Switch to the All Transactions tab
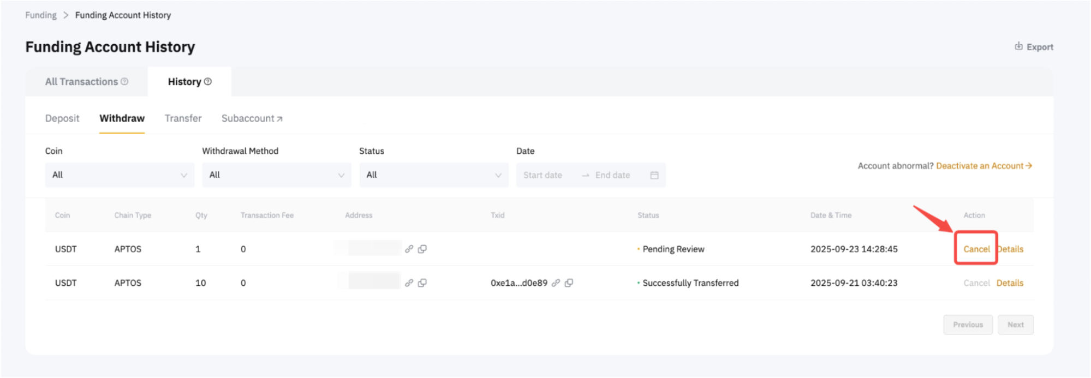The width and height of the screenshot is (1091, 378). tap(81, 82)
